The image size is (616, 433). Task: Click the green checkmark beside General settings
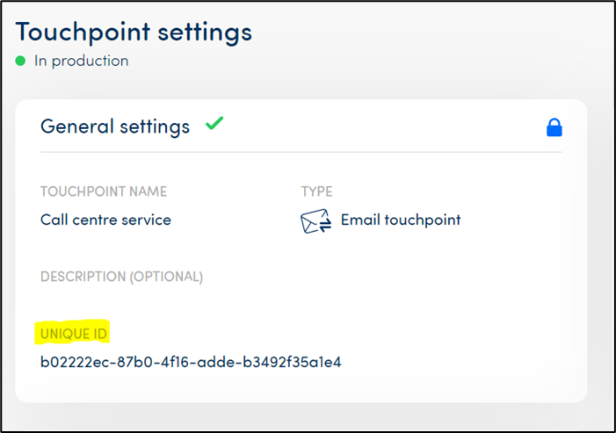214,124
